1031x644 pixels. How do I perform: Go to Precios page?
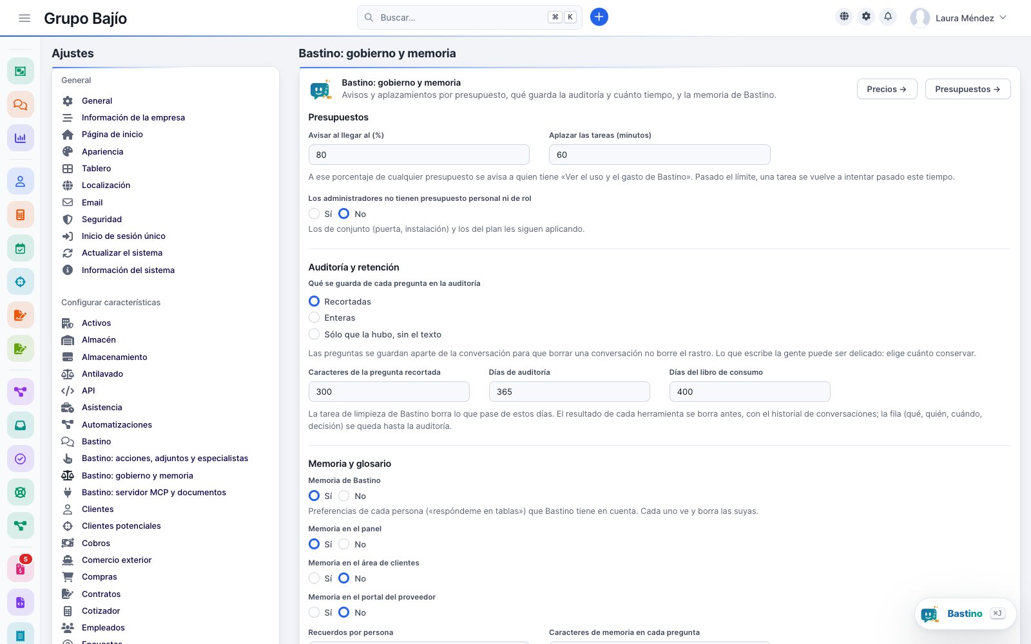tap(887, 89)
